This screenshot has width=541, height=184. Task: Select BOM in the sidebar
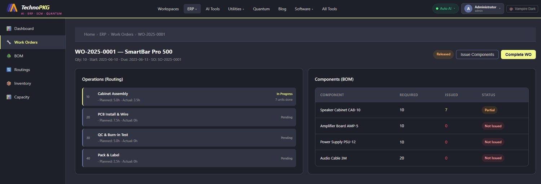tap(33, 56)
